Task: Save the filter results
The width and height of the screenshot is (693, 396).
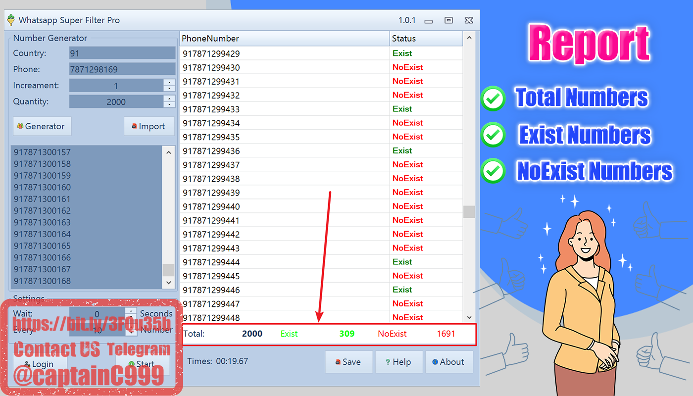Action: 348,362
